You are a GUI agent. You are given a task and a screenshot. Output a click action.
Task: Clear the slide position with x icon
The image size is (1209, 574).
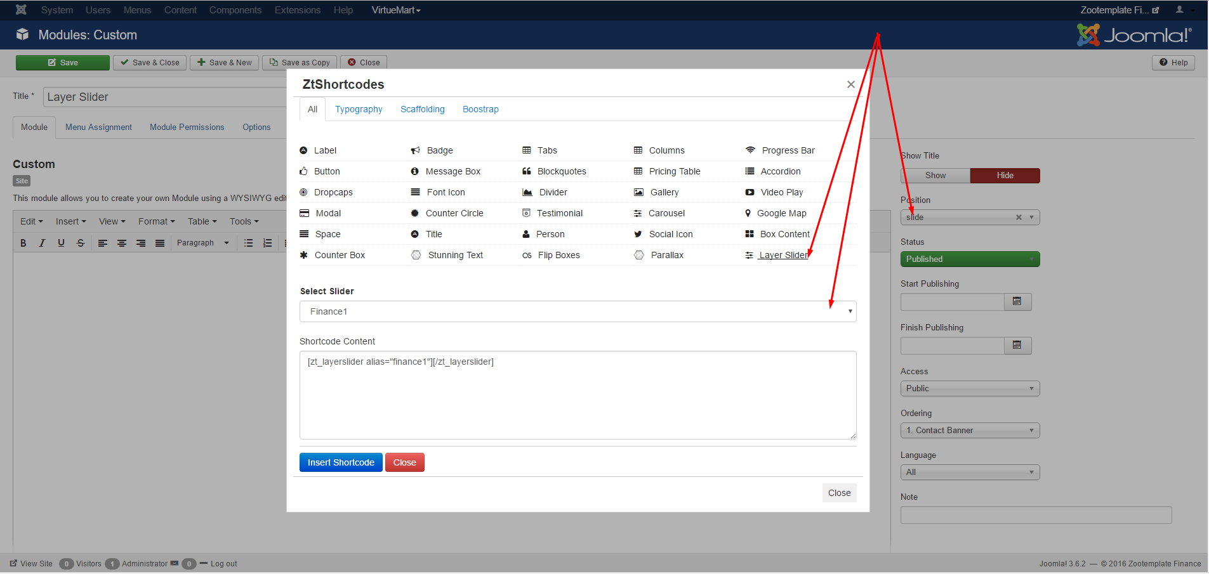pos(1019,217)
